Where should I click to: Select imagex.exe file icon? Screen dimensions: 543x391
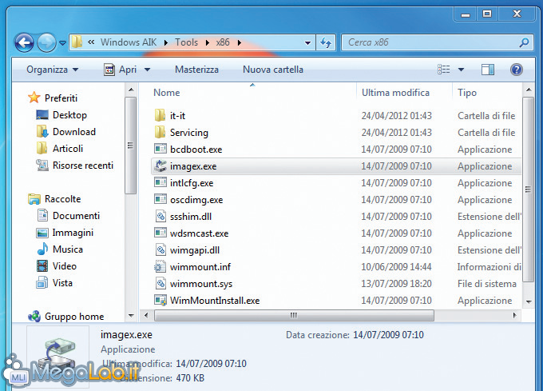point(160,166)
